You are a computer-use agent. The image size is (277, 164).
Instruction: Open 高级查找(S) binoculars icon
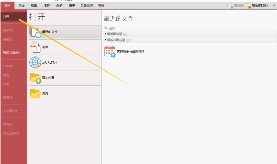(248, 6)
